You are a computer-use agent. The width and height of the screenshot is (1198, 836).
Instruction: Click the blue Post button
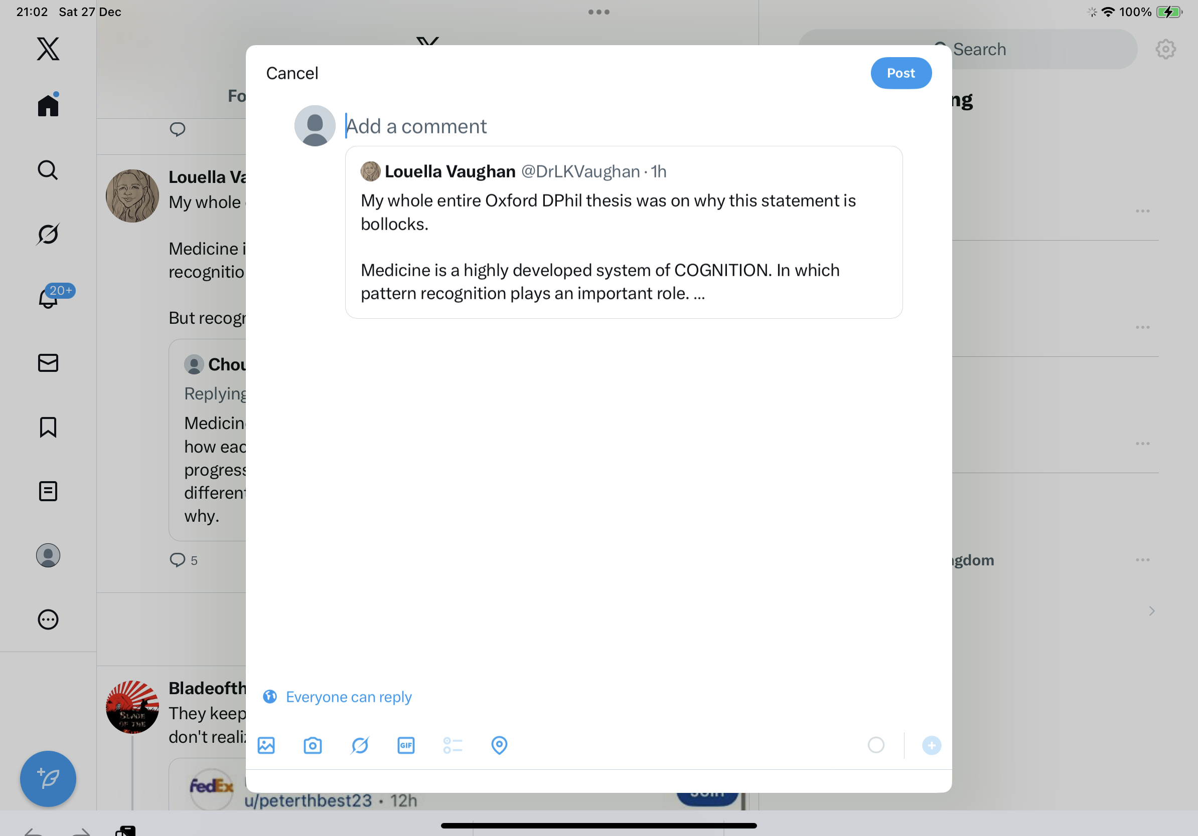901,73
